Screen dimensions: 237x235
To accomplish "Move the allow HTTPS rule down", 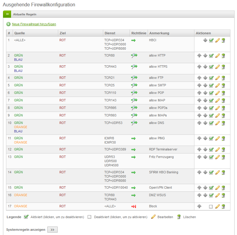I will click(205, 67).
